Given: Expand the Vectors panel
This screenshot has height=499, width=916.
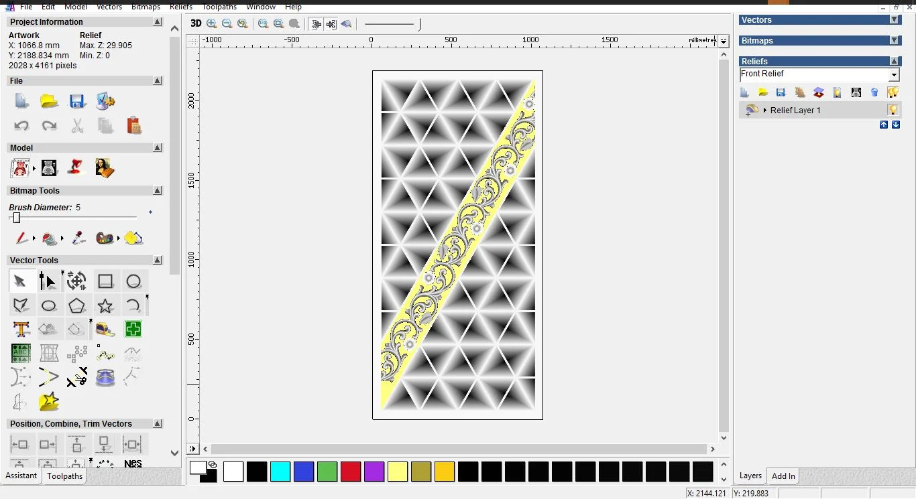Looking at the screenshot, I should tap(894, 20).
